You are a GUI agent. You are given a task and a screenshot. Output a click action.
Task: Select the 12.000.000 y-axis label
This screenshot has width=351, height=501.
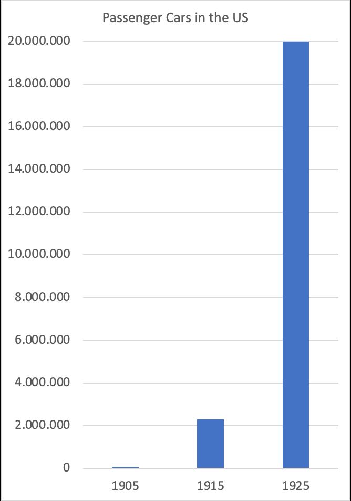39,212
